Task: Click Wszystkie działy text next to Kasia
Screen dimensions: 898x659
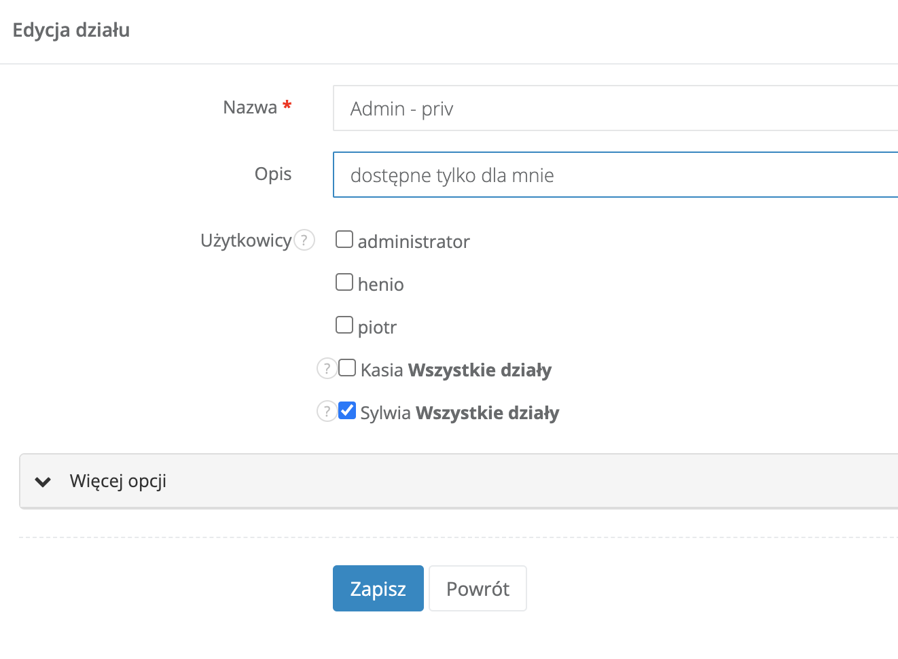Action: point(480,370)
